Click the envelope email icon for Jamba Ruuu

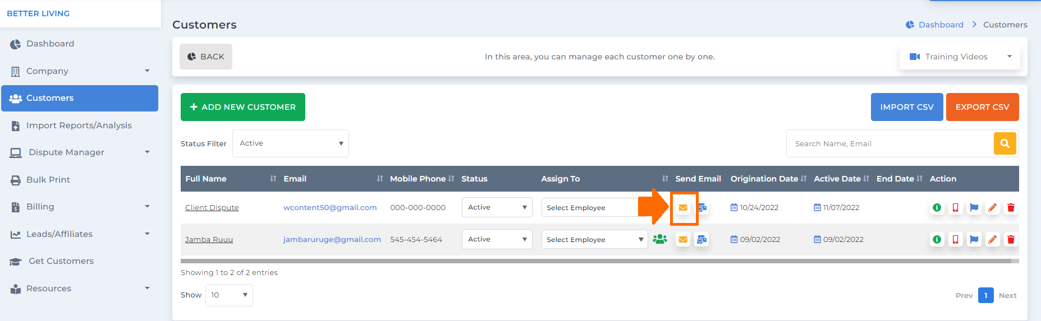coord(683,240)
